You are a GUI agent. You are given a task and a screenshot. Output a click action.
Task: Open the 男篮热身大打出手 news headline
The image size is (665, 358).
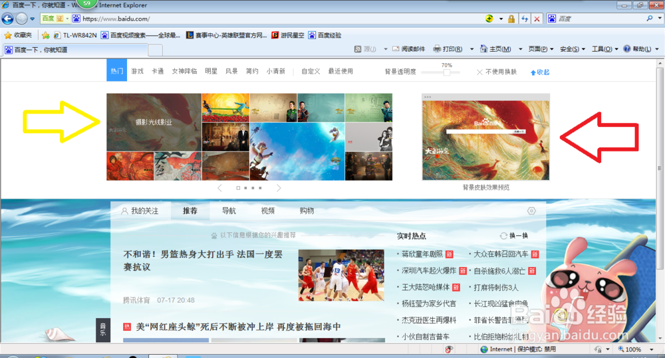click(203, 260)
